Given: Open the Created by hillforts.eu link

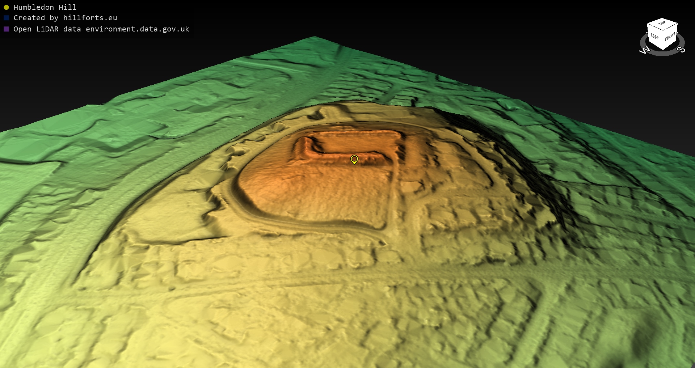Looking at the screenshot, I should [x=65, y=18].
